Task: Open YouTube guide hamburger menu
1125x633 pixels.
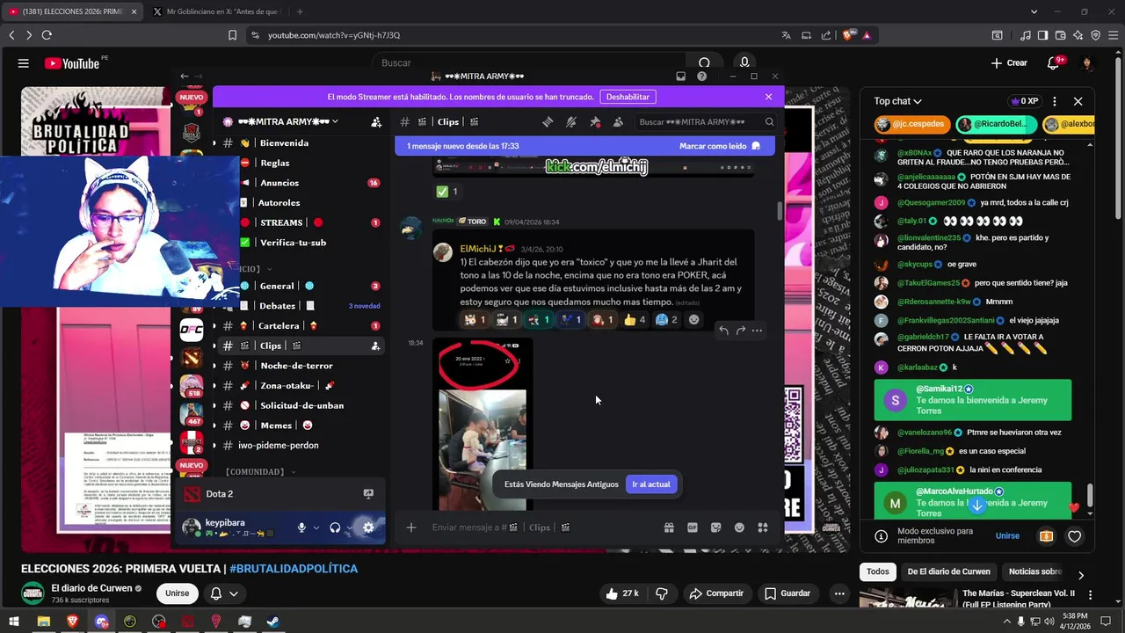Action: tap(24, 63)
